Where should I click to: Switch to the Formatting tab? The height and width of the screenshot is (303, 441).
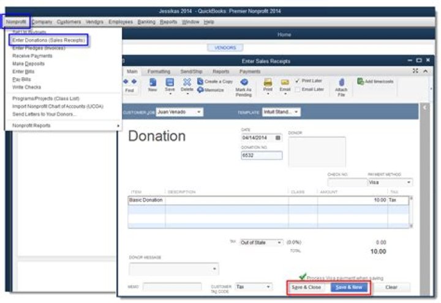click(x=159, y=72)
